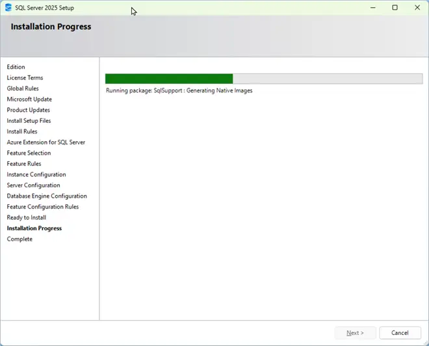Select the Feature Rules step

24,164
